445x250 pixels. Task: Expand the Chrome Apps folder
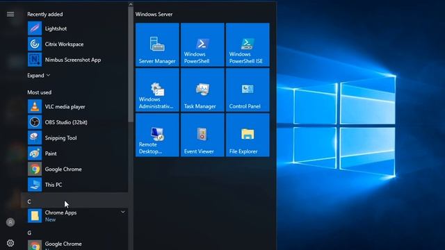point(122,212)
